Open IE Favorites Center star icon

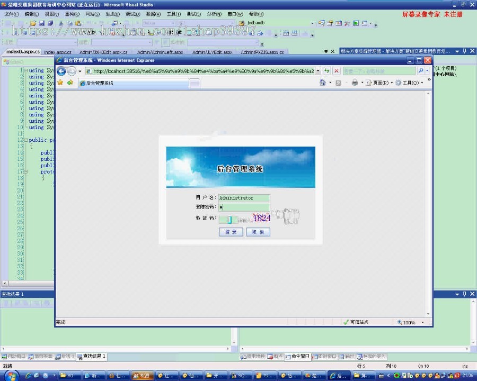tap(60, 83)
